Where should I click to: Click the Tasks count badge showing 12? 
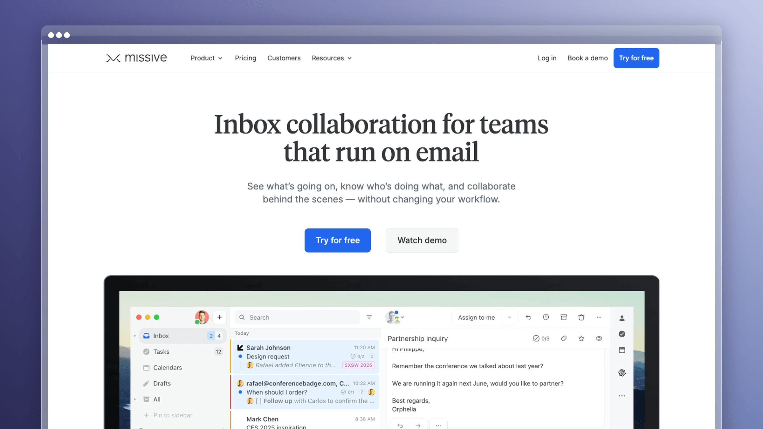click(x=218, y=351)
